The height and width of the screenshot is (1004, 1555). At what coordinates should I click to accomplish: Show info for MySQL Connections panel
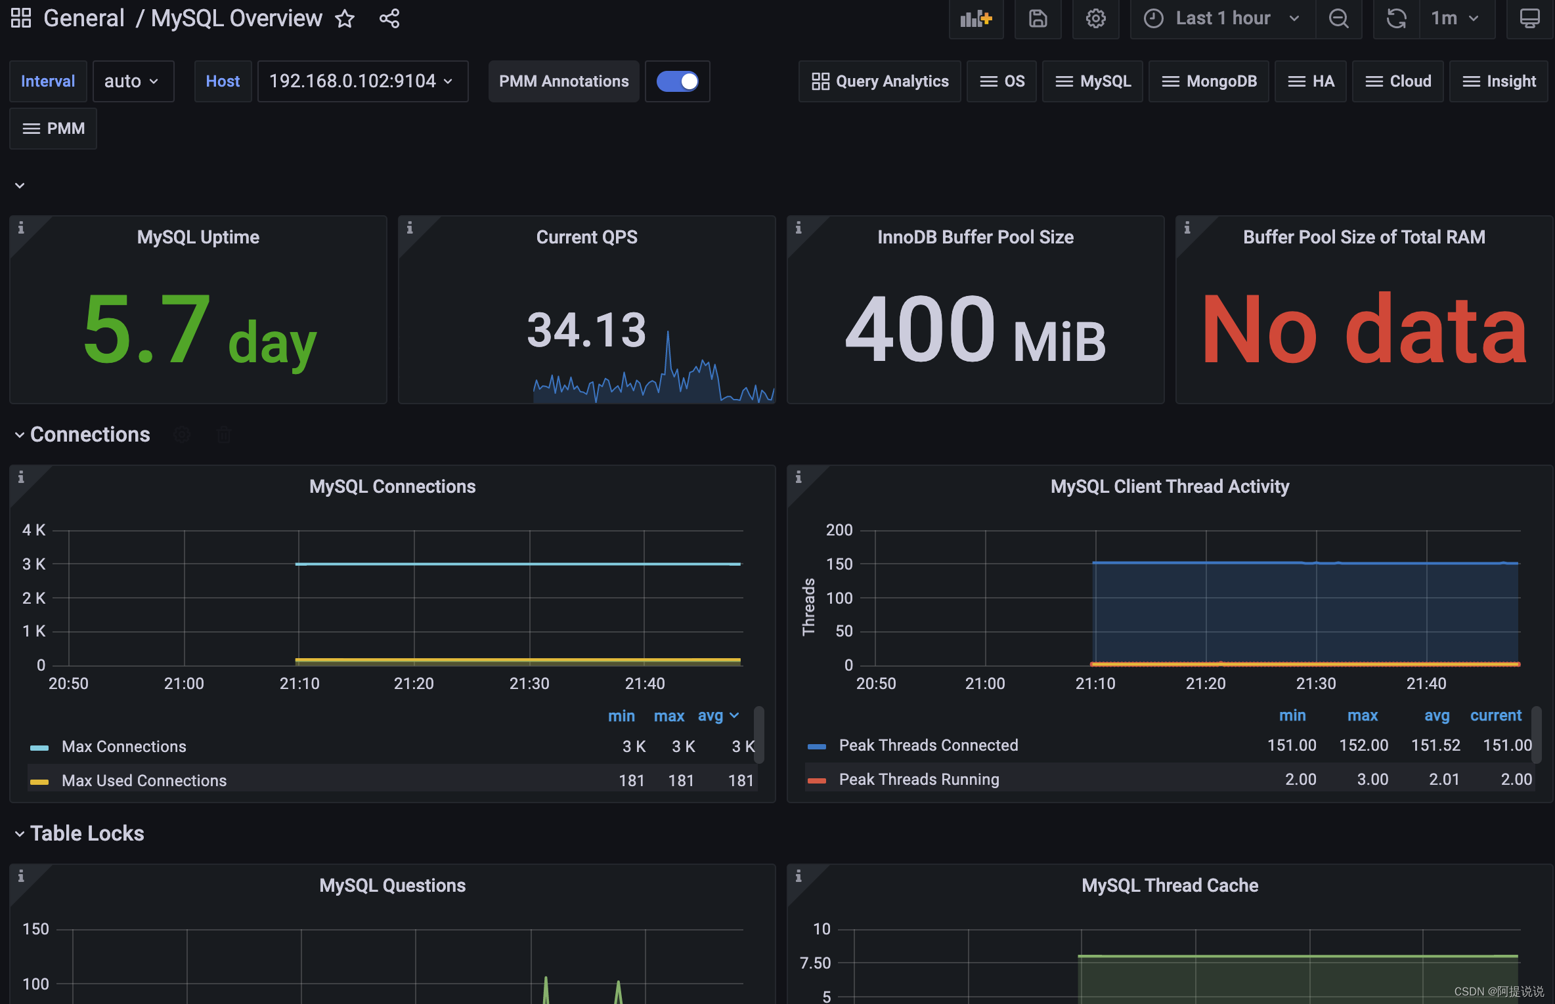[x=21, y=477]
